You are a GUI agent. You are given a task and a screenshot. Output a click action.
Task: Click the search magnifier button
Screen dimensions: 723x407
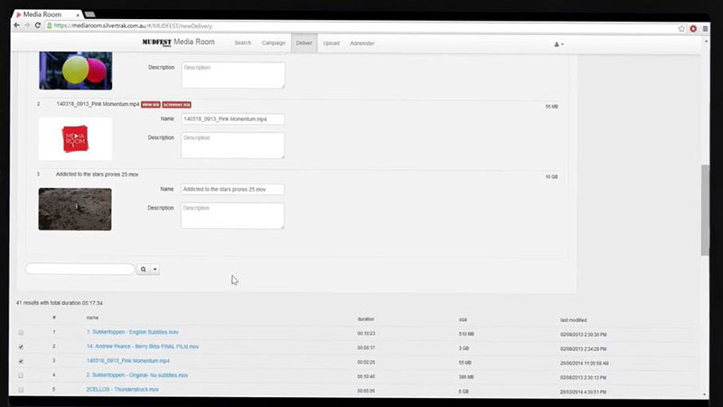point(142,269)
